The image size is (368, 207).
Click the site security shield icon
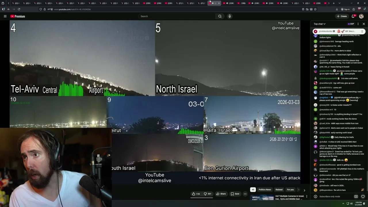(x=41, y=9)
